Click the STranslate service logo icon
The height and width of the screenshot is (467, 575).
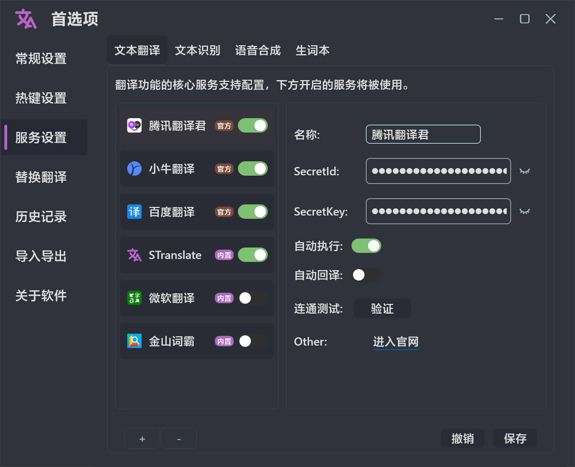click(134, 255)
